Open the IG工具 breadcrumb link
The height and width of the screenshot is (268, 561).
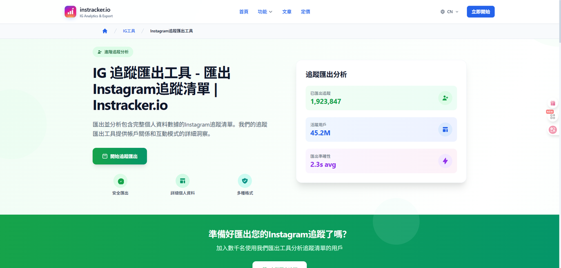pyautogui.click(x=129, y=31)
